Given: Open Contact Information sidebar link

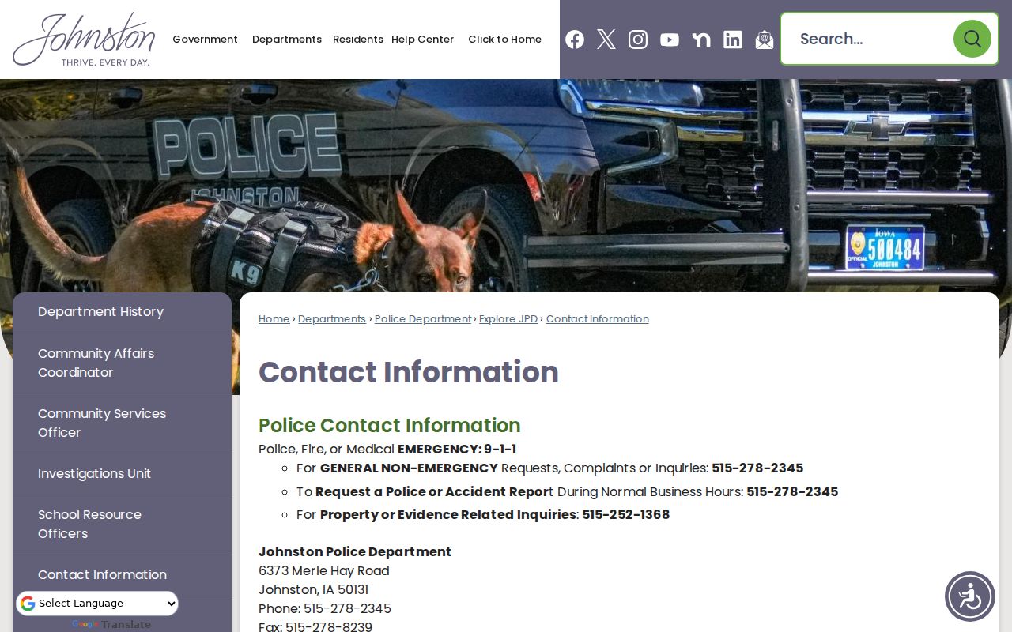Looking at the screenshot, I should coord(122,575).
